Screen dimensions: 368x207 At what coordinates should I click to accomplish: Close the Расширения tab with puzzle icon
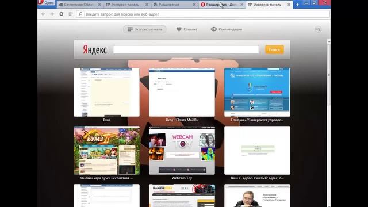point(194,5)
